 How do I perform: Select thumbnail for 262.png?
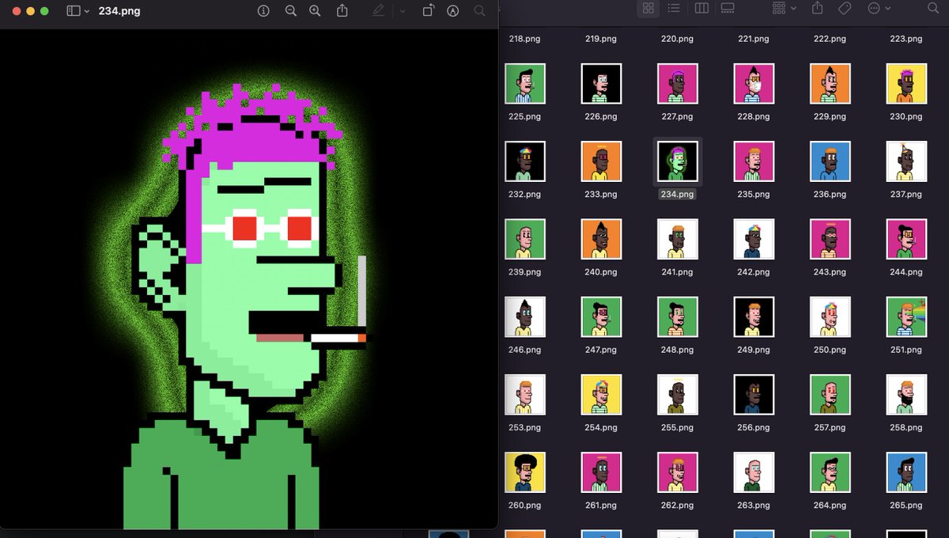[x=678, y=472]
